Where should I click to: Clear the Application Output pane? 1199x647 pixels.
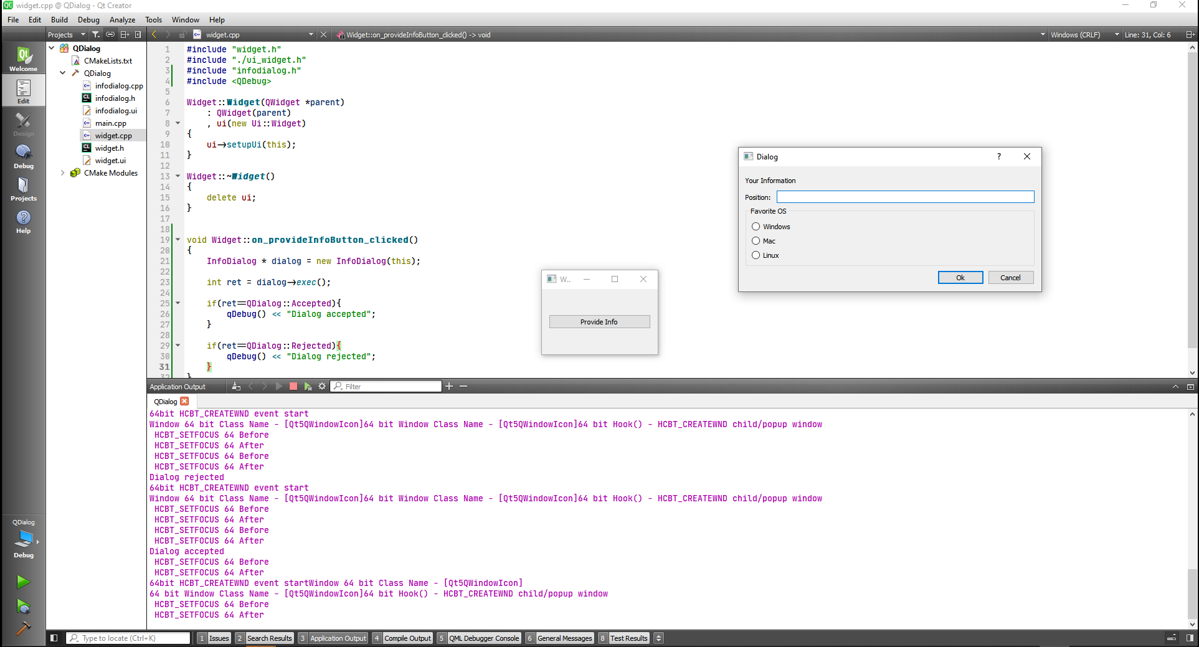(x=236, y=386)
